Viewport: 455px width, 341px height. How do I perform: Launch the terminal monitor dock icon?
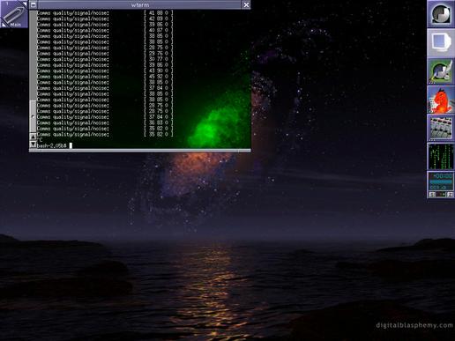tap(441, 43)
